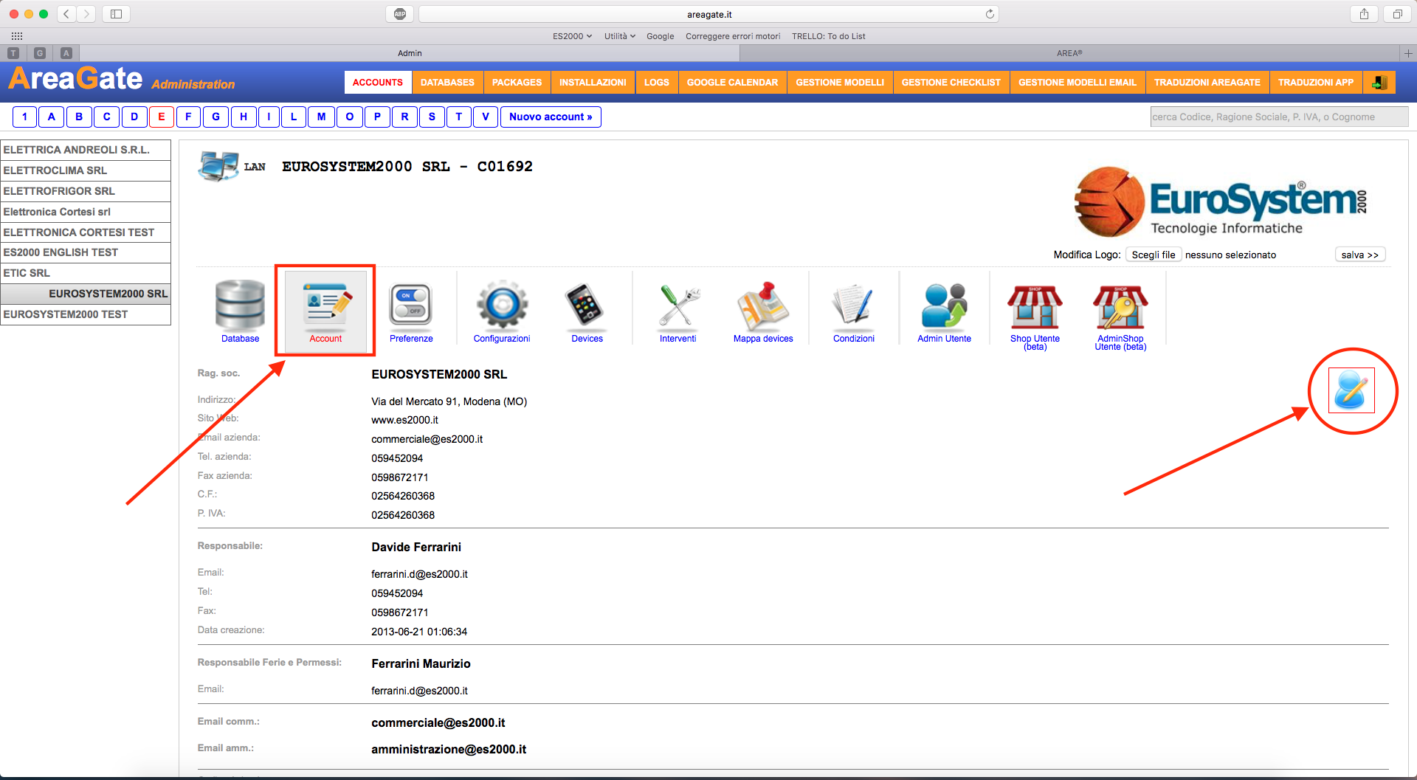The width and height of the screenshot is (1417, 780).
Task: Click the EuroSystem 2000 company logo
Action: tap(1221, 201)
